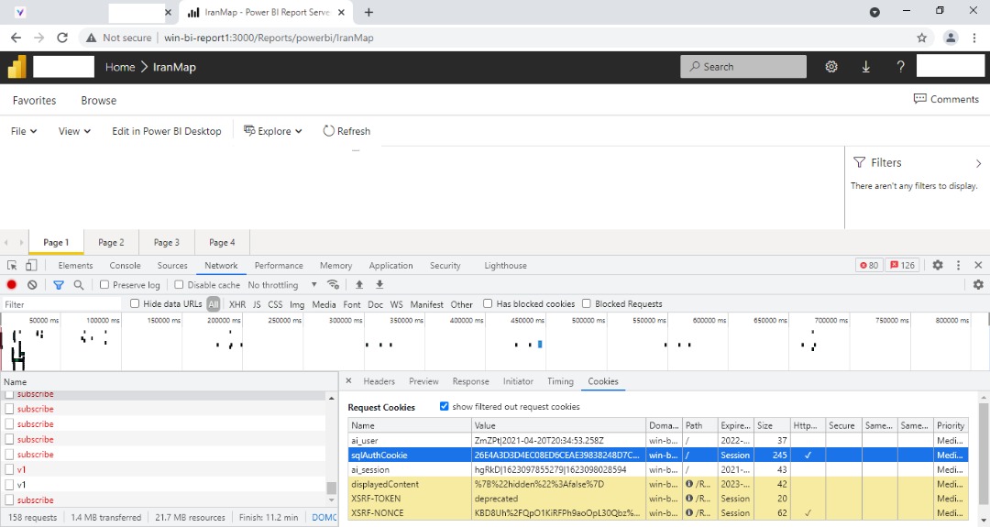Export HAR file download arrow icon
Viewport: 990px width, 527px height.
point(379,285)
